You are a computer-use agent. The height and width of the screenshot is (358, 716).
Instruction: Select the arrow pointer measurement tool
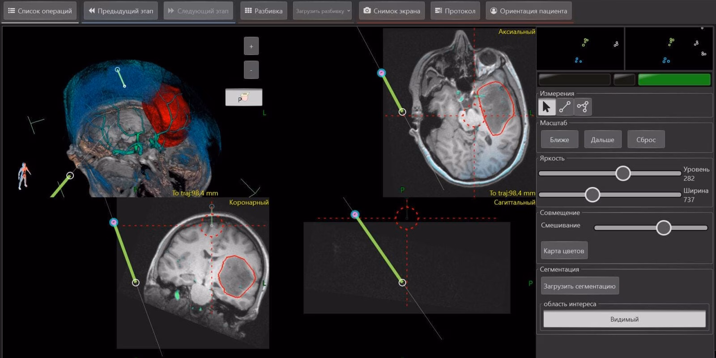point(546,107)
